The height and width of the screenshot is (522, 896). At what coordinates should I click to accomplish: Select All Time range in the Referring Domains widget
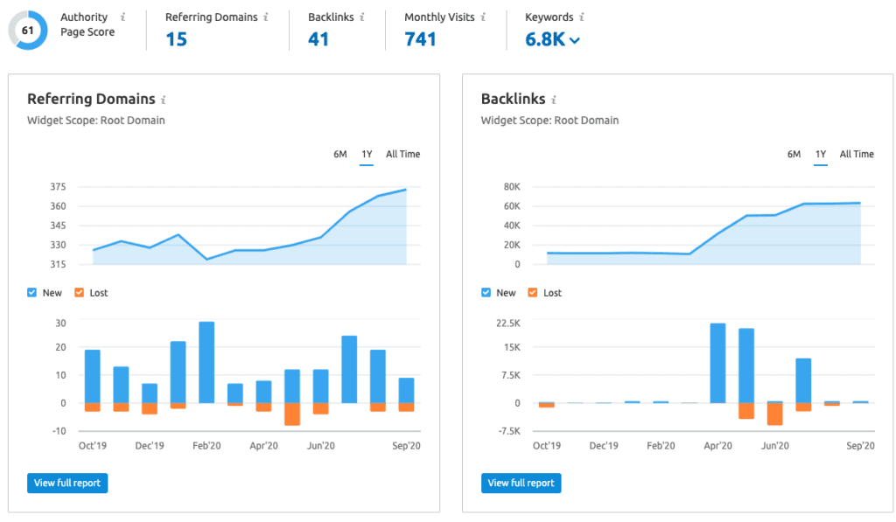coord(402,154)
